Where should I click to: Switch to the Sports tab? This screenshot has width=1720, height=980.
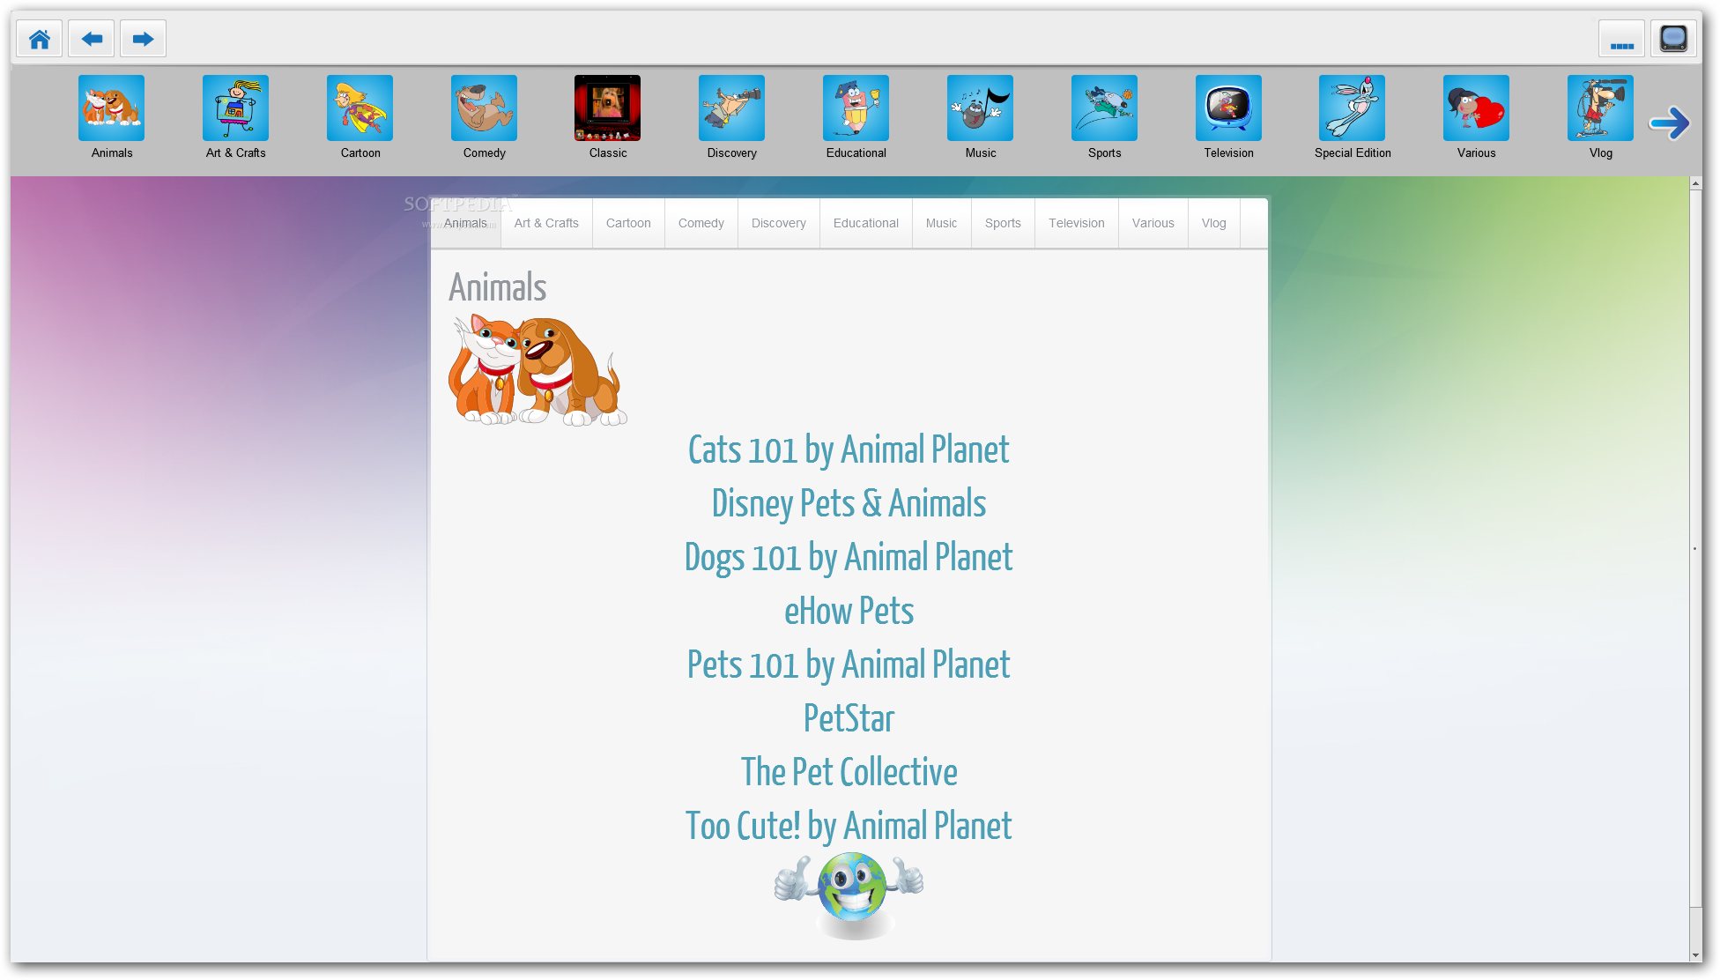(1003, 224)
